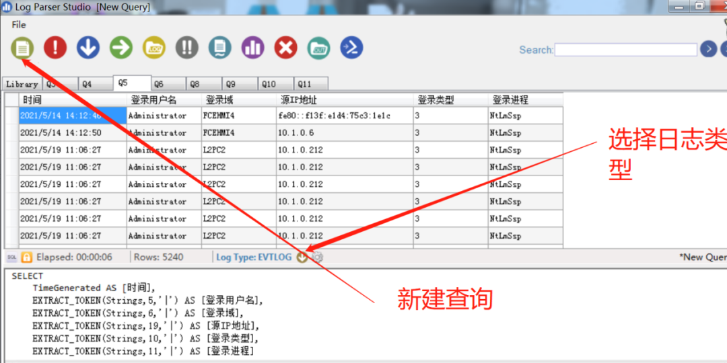Click the red X abort icon
The width and height of the screenshot is (727, 363).
[x=286, y=48]
